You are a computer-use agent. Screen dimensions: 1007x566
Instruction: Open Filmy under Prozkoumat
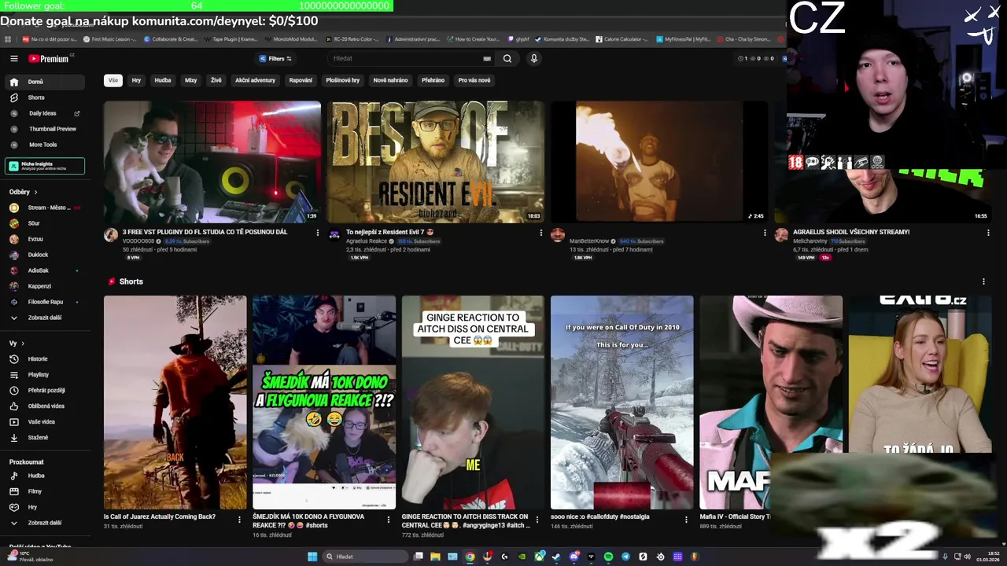45,491
